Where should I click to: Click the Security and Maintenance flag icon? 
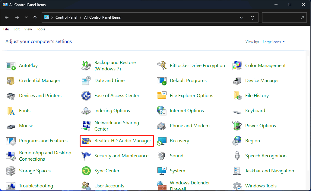pyautogui.click(x=86, y=156)
